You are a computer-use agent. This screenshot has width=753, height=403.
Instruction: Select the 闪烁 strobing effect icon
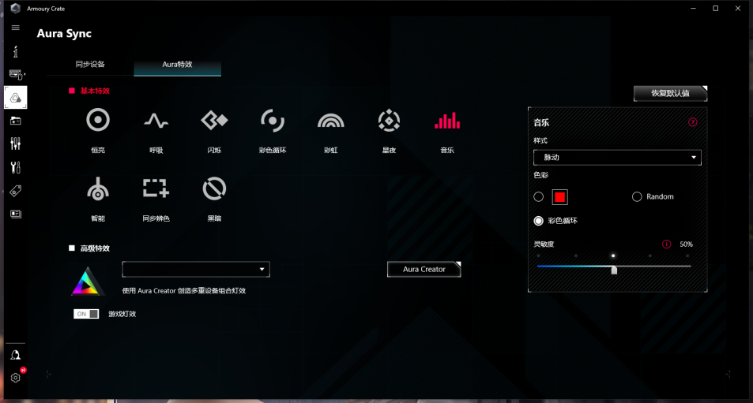(x=214, y=121)
